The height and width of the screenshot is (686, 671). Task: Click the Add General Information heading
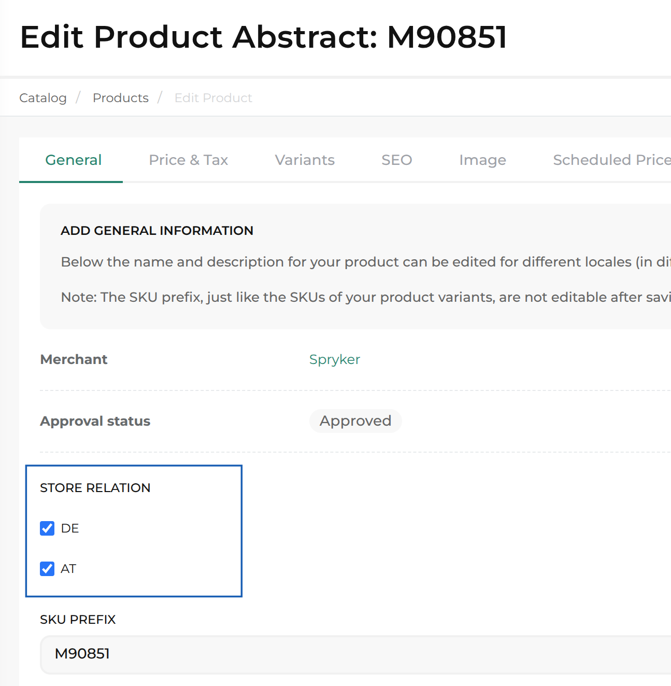click(157, 231)
